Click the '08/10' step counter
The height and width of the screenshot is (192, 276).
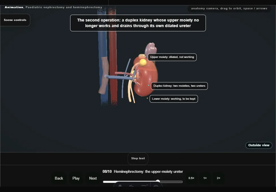pyautogui.click(x=107, y=172)
